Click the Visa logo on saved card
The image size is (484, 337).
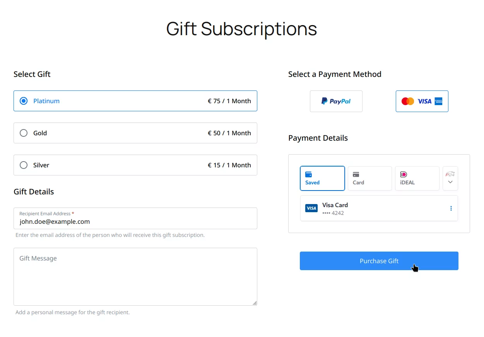pos(311,208)
